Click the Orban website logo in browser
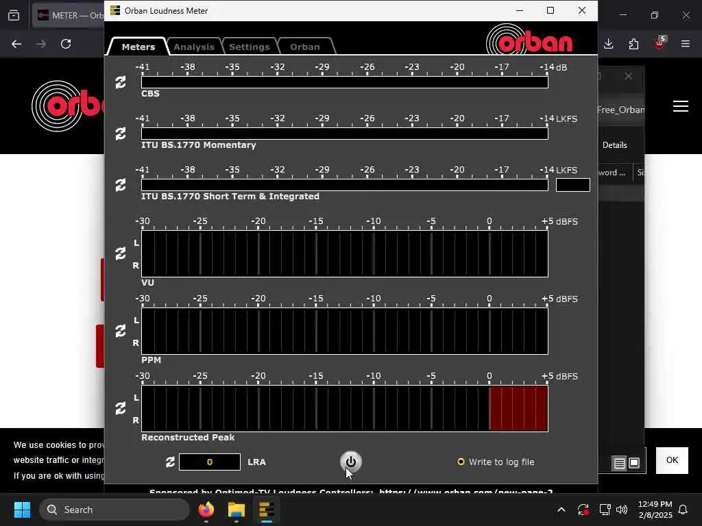Screen dimensions: 702x526 (x=67, y=106)
